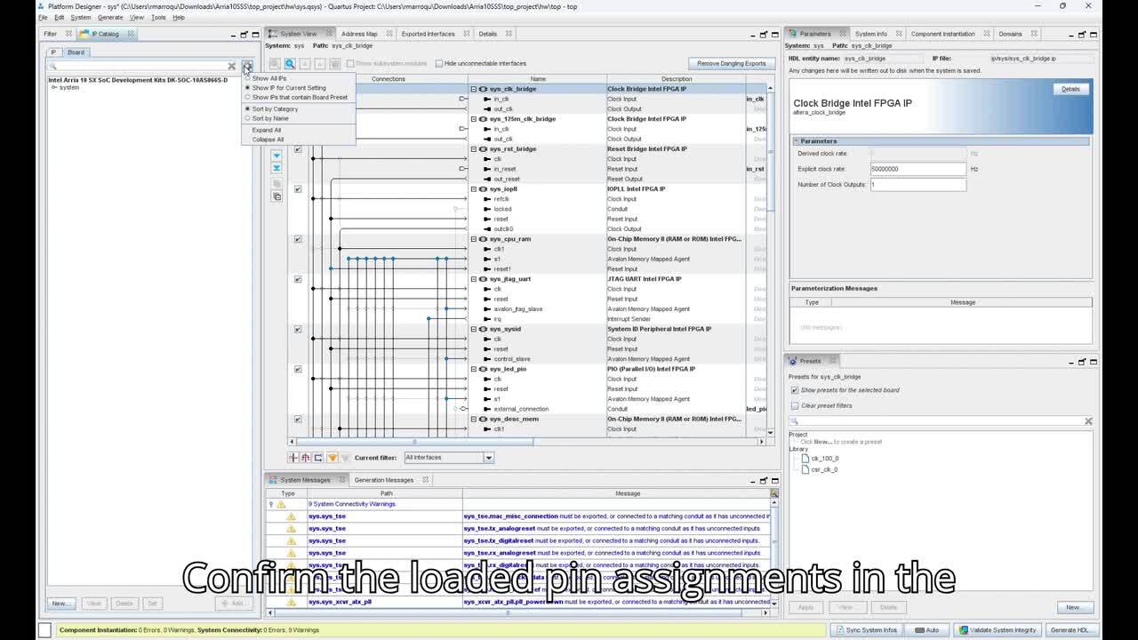This screenshot has width=1138, height=640.
Task: Click the Remove Dangling Exports button
Action: [x=731, y=64]
